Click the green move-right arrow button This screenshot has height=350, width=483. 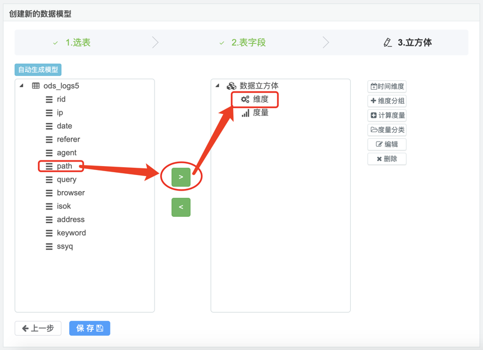pos(181,177)
